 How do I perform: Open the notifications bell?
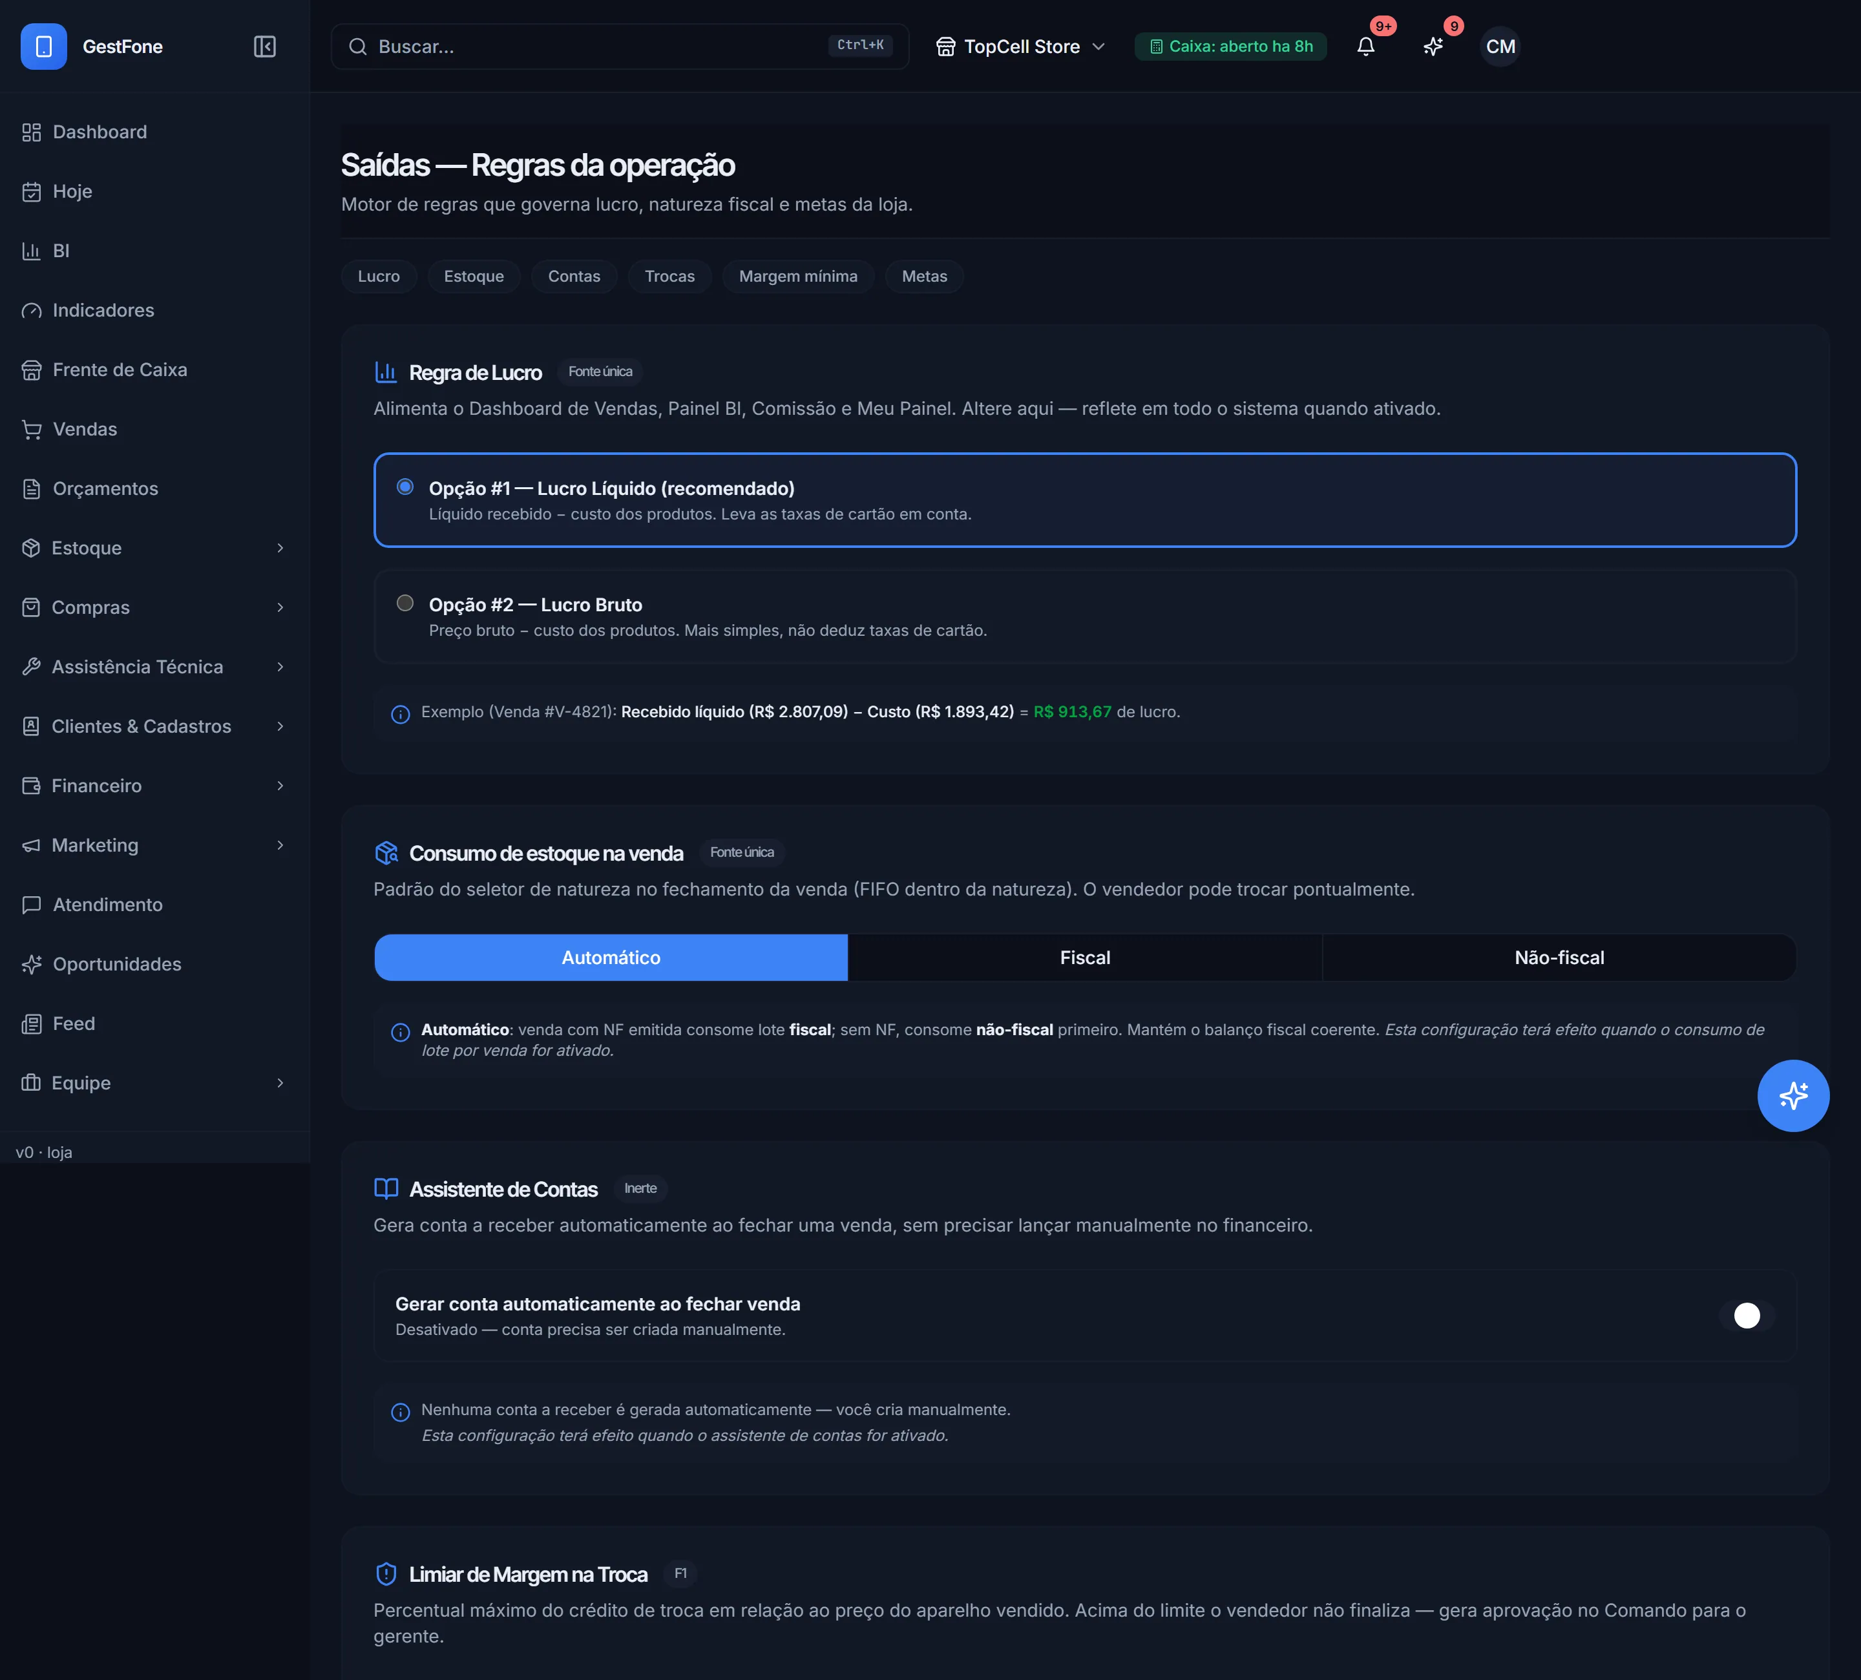click(x=1366, y=46)
